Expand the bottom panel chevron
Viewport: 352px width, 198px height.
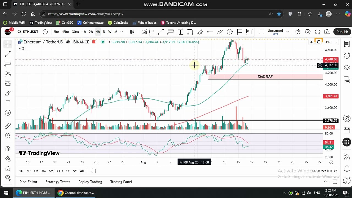click(x=326, y=182)
